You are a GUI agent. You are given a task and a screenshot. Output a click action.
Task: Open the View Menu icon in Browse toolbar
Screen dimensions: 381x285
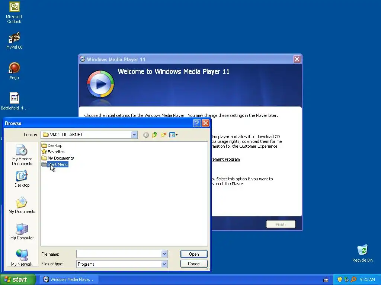pos(173,135)
